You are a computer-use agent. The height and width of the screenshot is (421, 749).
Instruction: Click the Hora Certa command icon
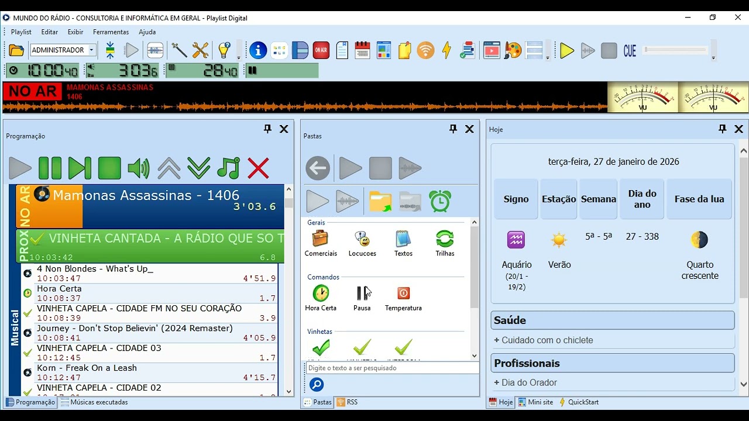[321, 298]
